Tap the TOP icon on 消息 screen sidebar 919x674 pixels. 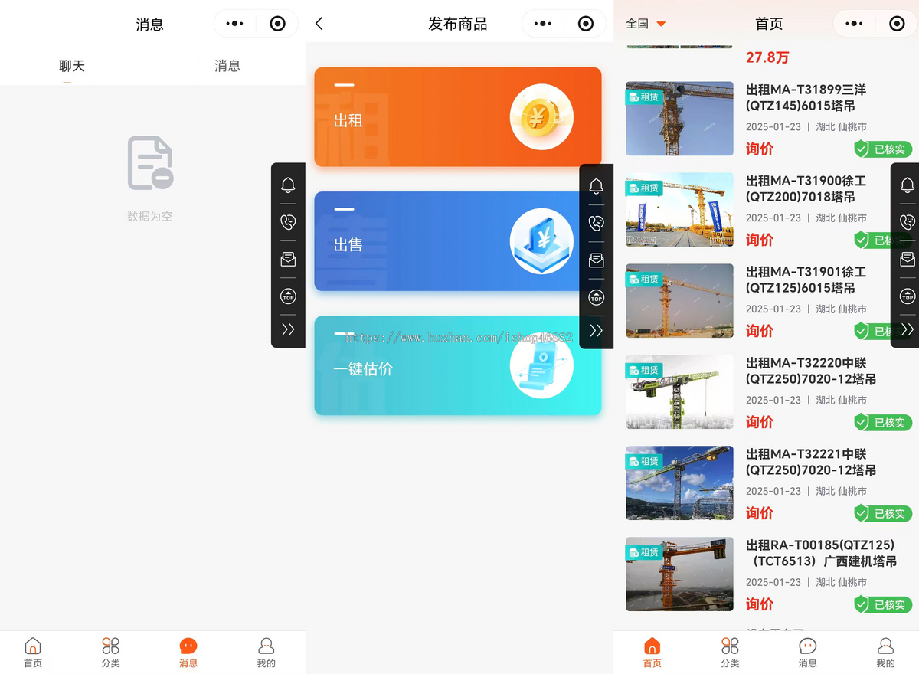[x=288, y=296]
